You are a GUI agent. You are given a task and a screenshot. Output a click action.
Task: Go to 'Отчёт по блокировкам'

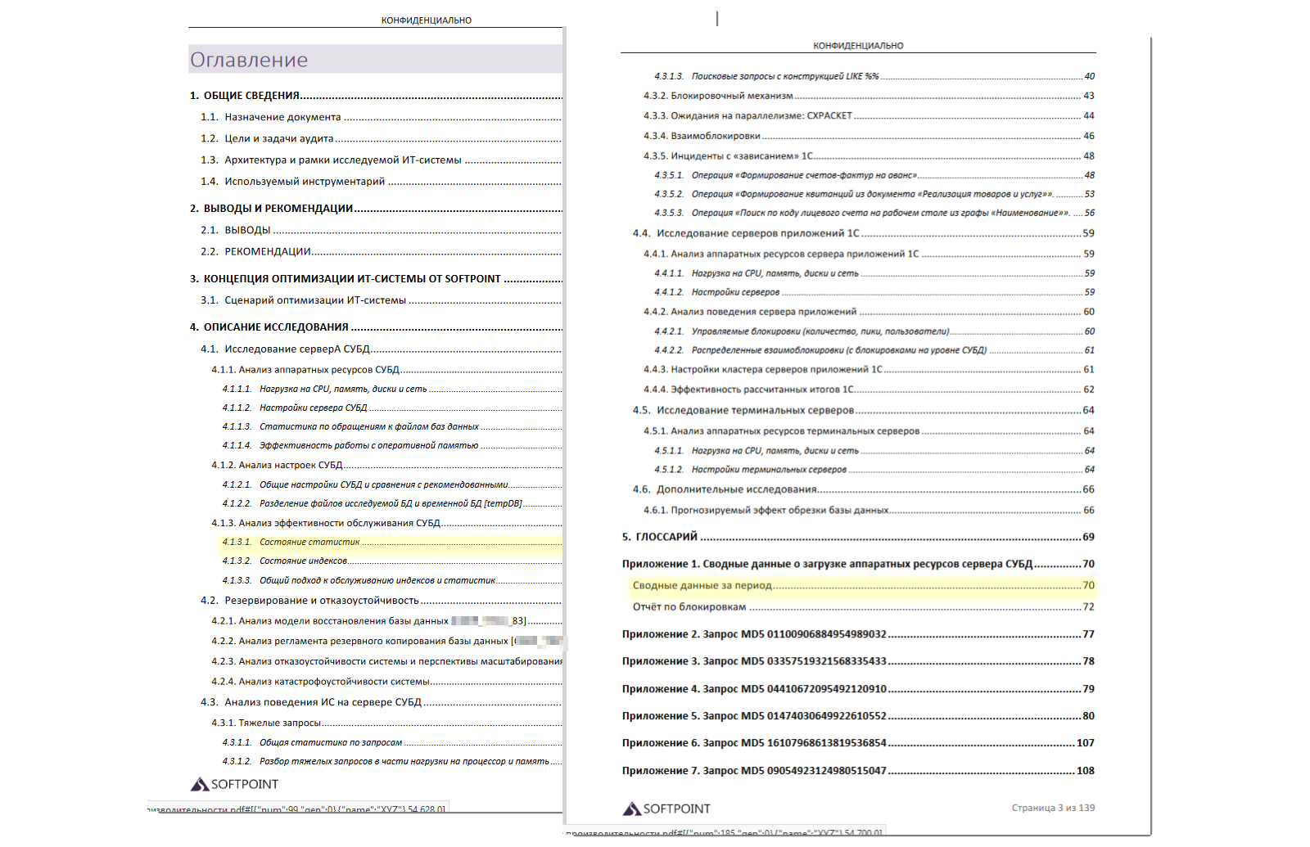pos(864,606)
